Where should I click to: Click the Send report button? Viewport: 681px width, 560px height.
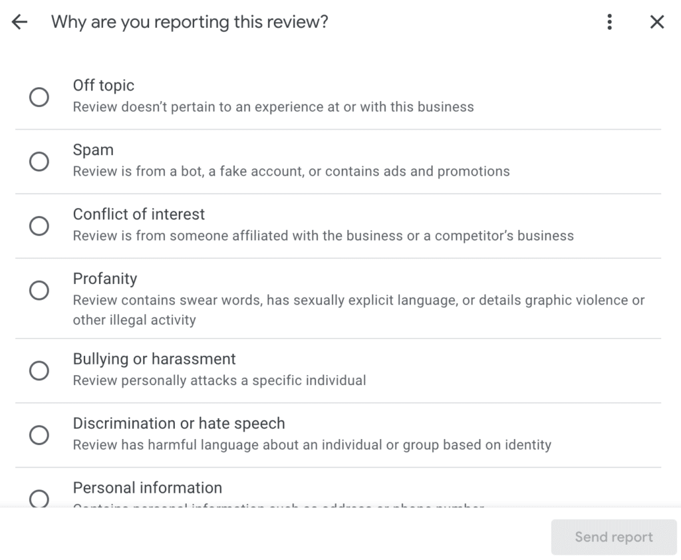[614, 537]
